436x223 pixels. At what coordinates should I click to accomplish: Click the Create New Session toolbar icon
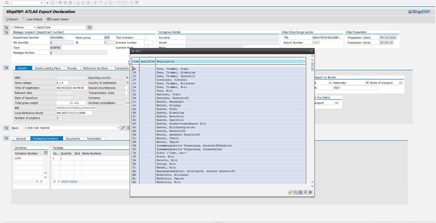(119, 3)
